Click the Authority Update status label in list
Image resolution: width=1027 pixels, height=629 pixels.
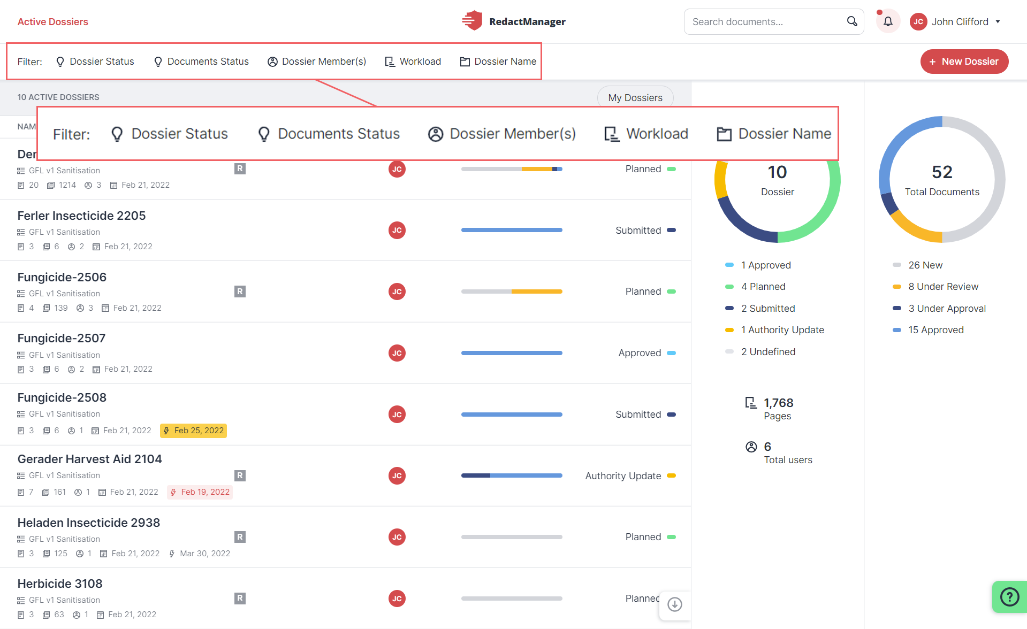click(623, 475)
